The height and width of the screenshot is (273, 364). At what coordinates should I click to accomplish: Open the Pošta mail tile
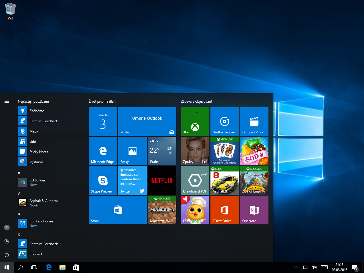147,121
